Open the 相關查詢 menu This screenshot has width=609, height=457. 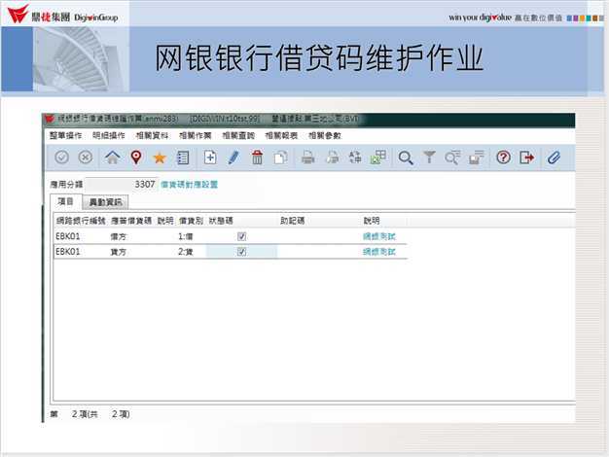pos(238,135)
